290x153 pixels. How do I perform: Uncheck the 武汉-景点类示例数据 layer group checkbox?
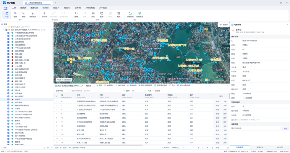(x=6, y=30)
